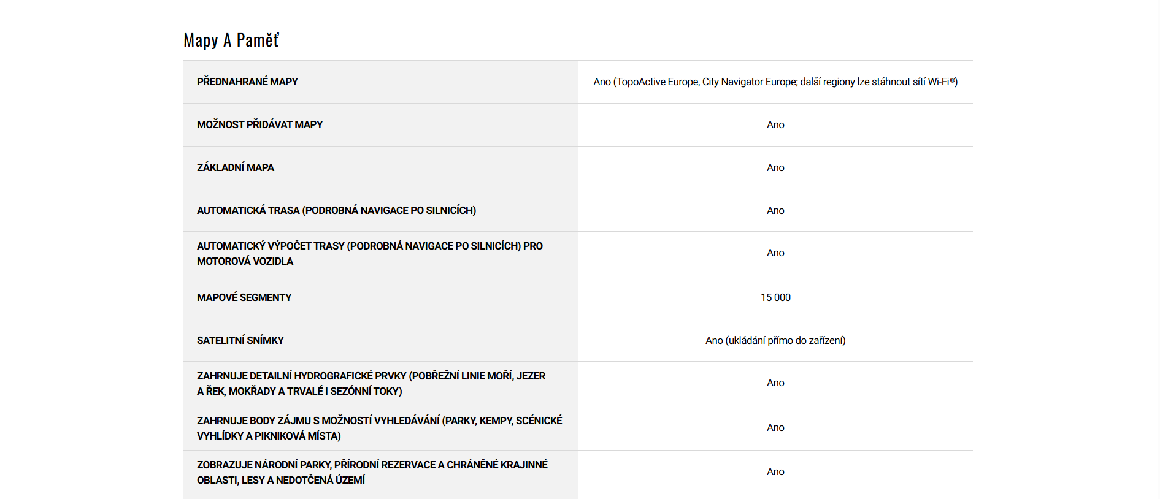This screenshot has width=1160, height=499.
Task: Click 'Ano' in the Základní mapa row
Action: (x=775, y=167)
